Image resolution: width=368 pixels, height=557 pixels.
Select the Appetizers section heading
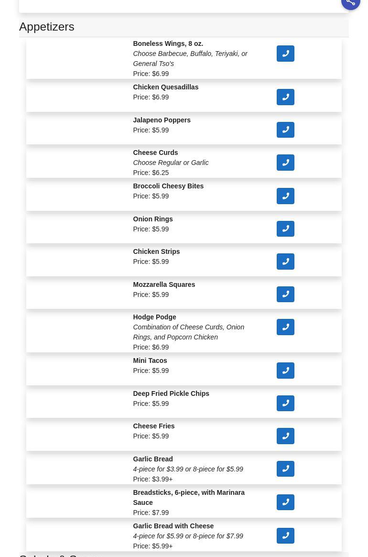[47, 27]
